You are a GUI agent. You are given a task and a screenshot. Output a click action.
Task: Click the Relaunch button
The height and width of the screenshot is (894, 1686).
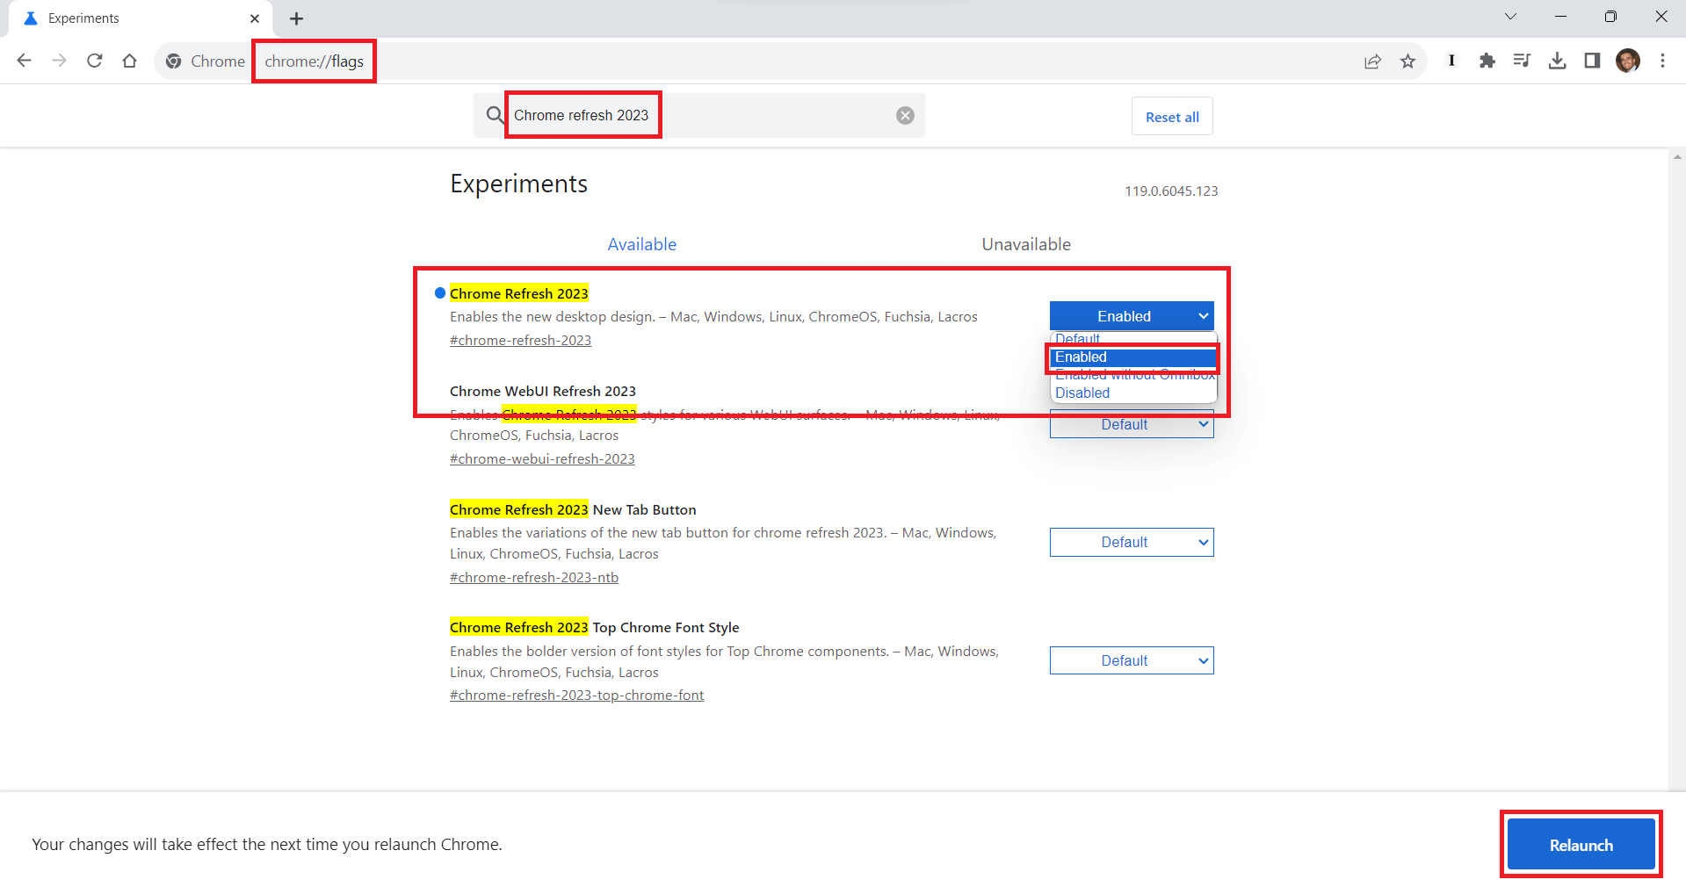pyautogui.click(x=1581, y=845)
